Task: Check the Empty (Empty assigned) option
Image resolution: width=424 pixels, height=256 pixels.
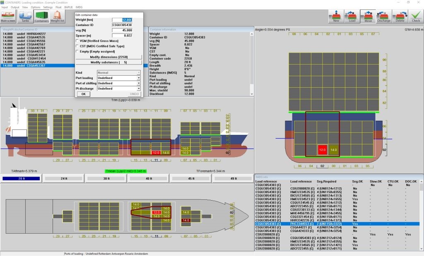Action: pyautogui.click(x=77, y=52)
